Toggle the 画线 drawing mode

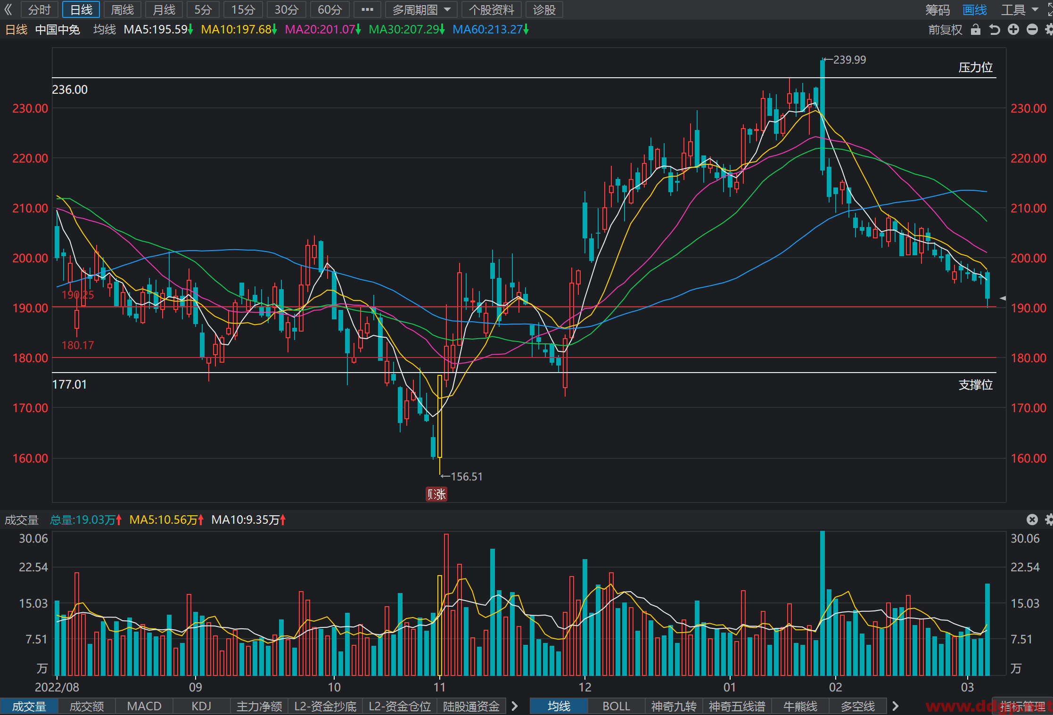click(975, 10)
